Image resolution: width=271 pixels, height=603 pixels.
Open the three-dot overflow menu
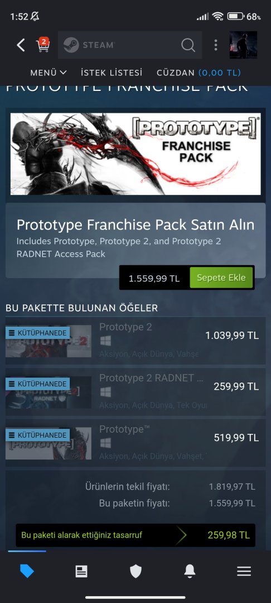coord(216,45)
